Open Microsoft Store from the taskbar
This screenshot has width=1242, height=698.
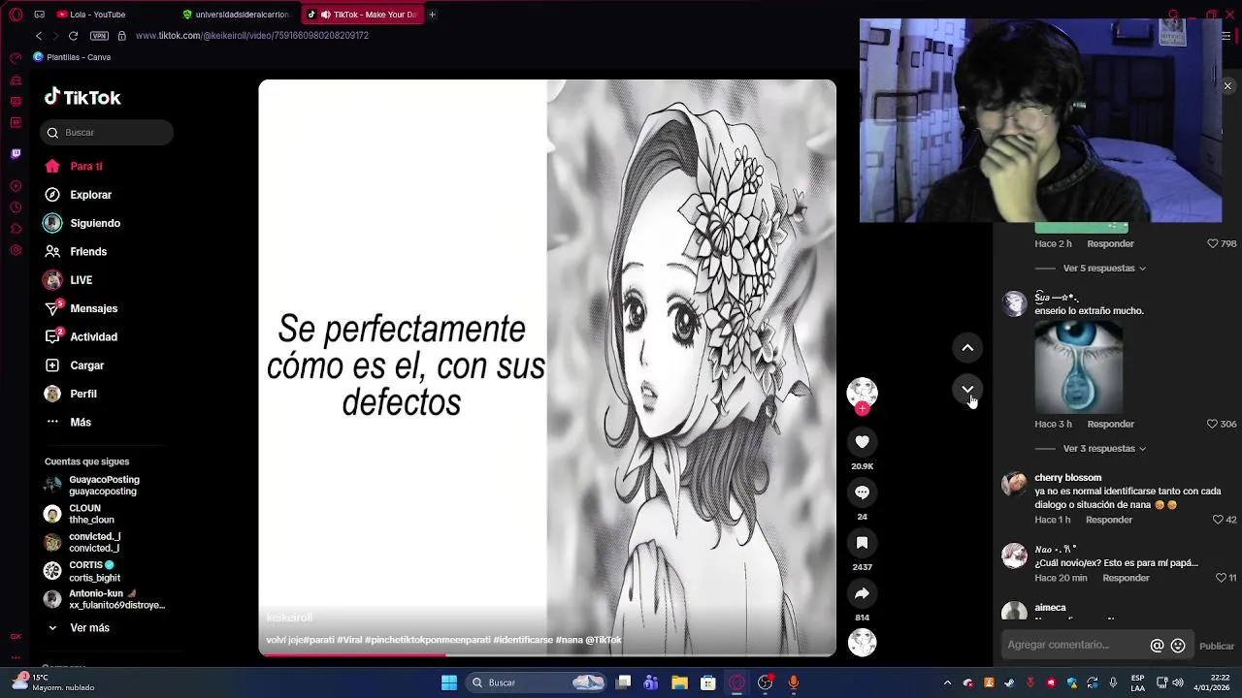click(708, 682)
